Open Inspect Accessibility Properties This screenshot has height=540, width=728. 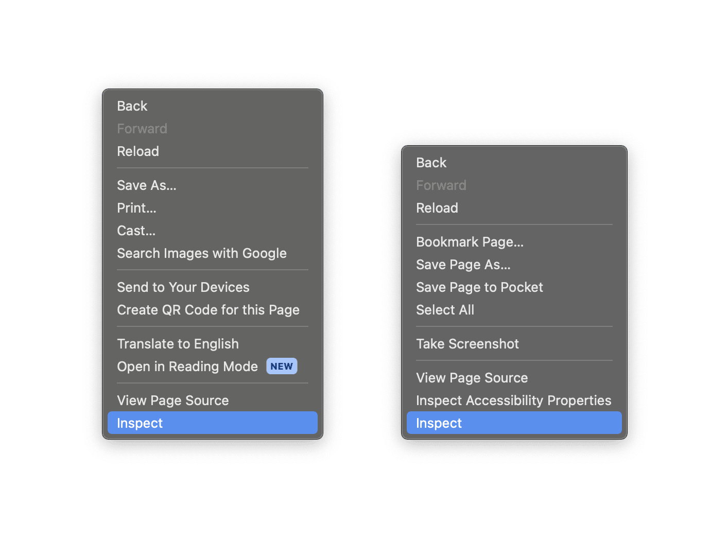coord(513,400)
